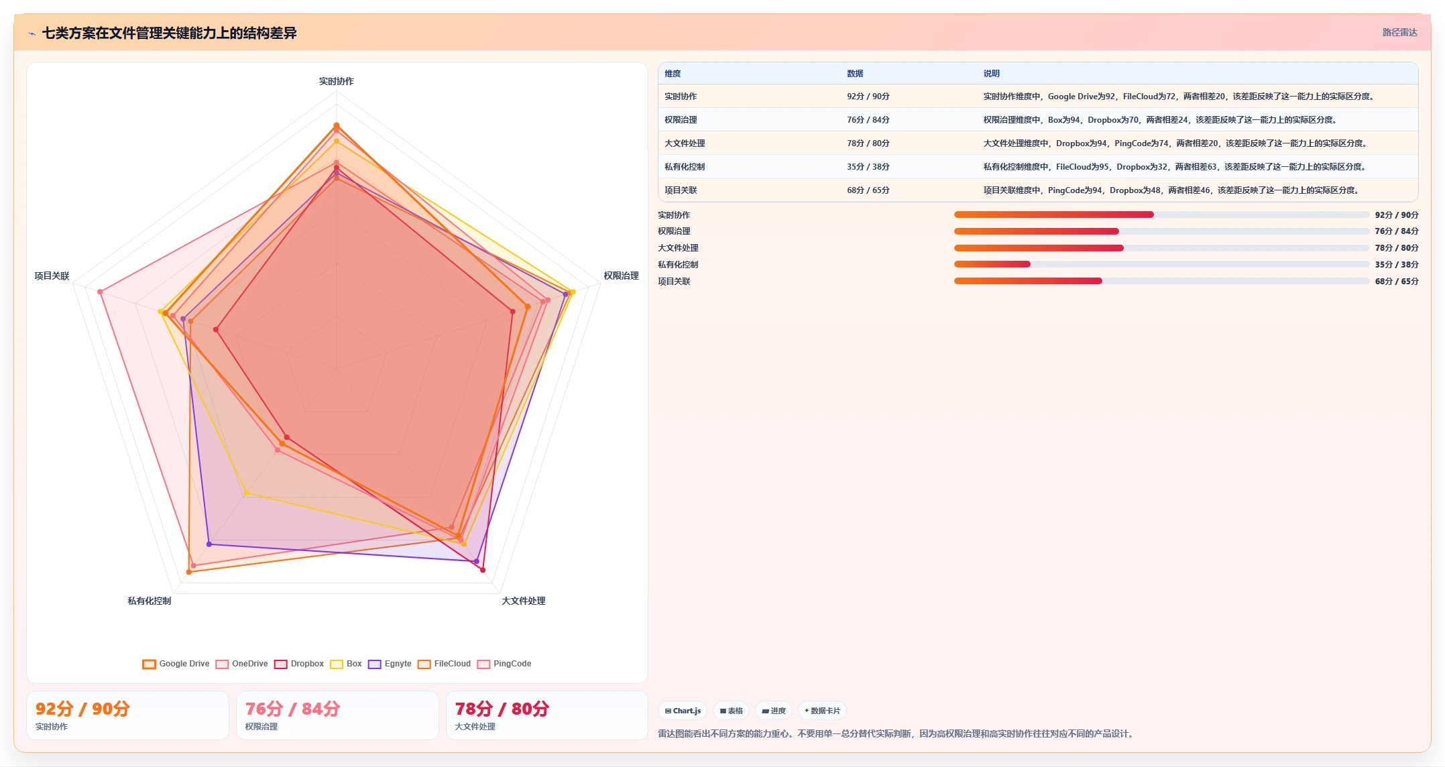
Task: Click the 进度 tag chip
Action: pyautogui.click(x=774, y=711)
